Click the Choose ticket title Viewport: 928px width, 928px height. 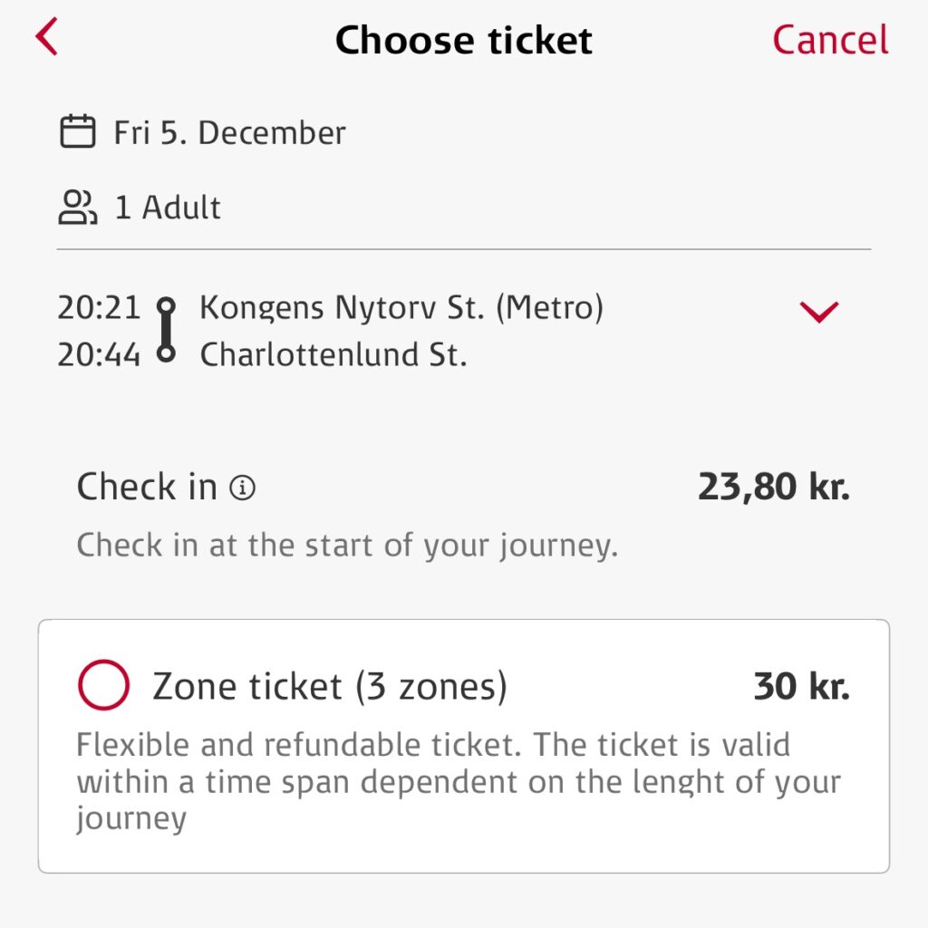tap(463, 39)
